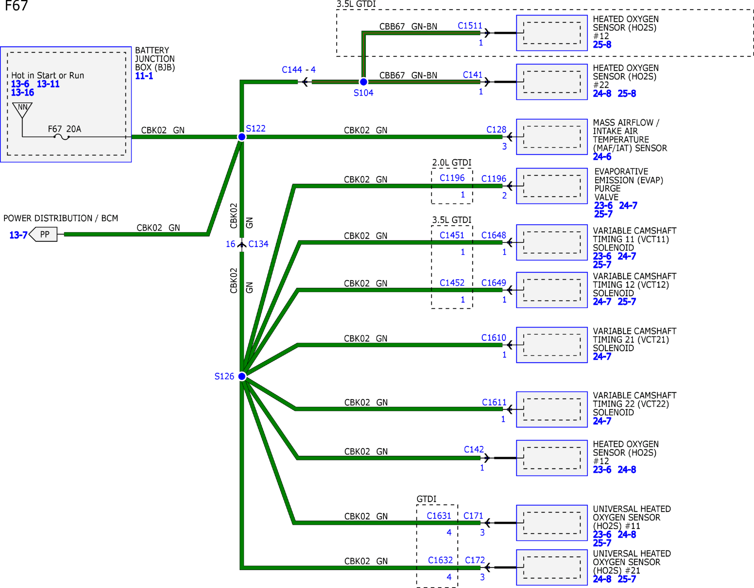The width and height of the screenshot is (754, 588).
Task: Click the connector arrow below C171
Action: (x=487, y=522)
